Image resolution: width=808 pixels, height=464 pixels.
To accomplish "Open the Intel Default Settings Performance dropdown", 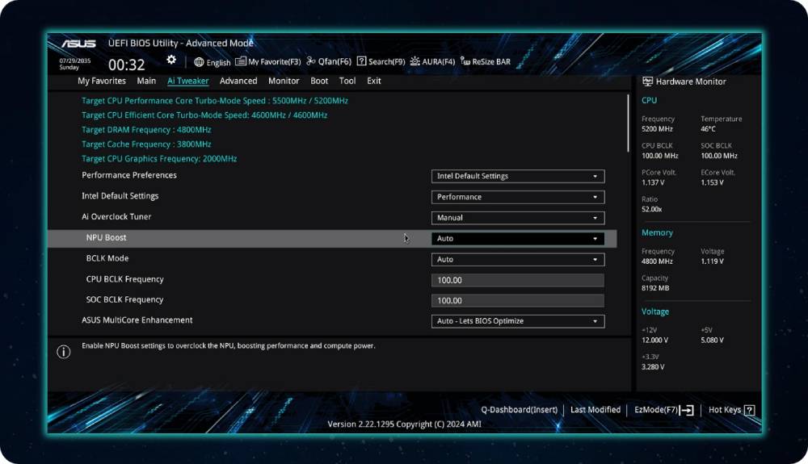I will (x=518, y=197).
